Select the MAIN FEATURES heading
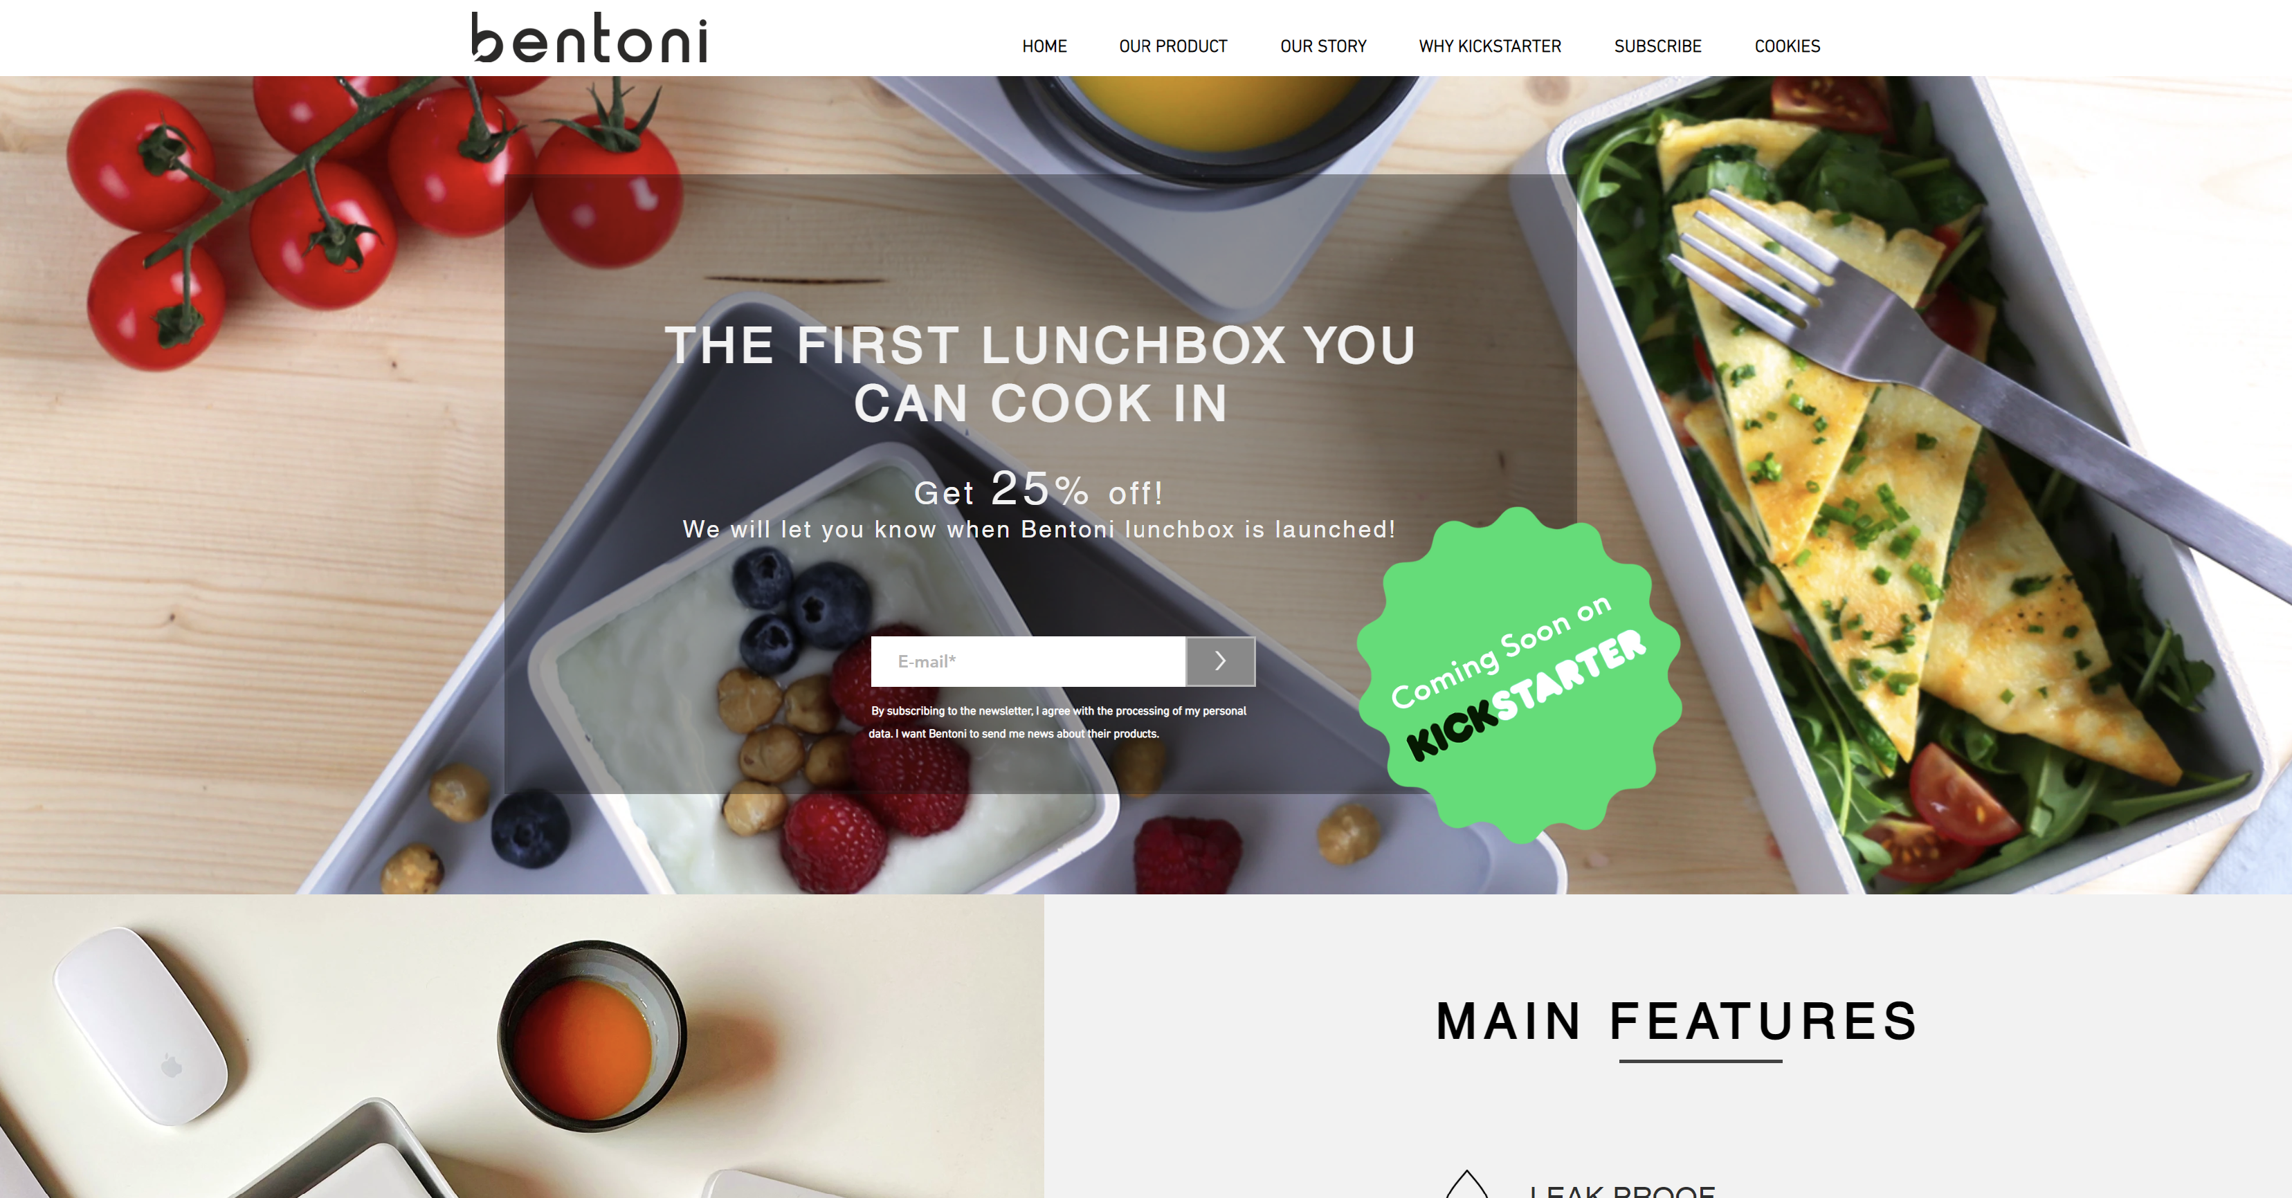The height and width of the screenshot is (1198, 2292). 1677,1020
